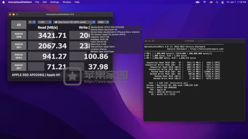Screen dimensions: 248x139
Task: Run the SEQ1M QD8 test
Action: tap(19, 35)
